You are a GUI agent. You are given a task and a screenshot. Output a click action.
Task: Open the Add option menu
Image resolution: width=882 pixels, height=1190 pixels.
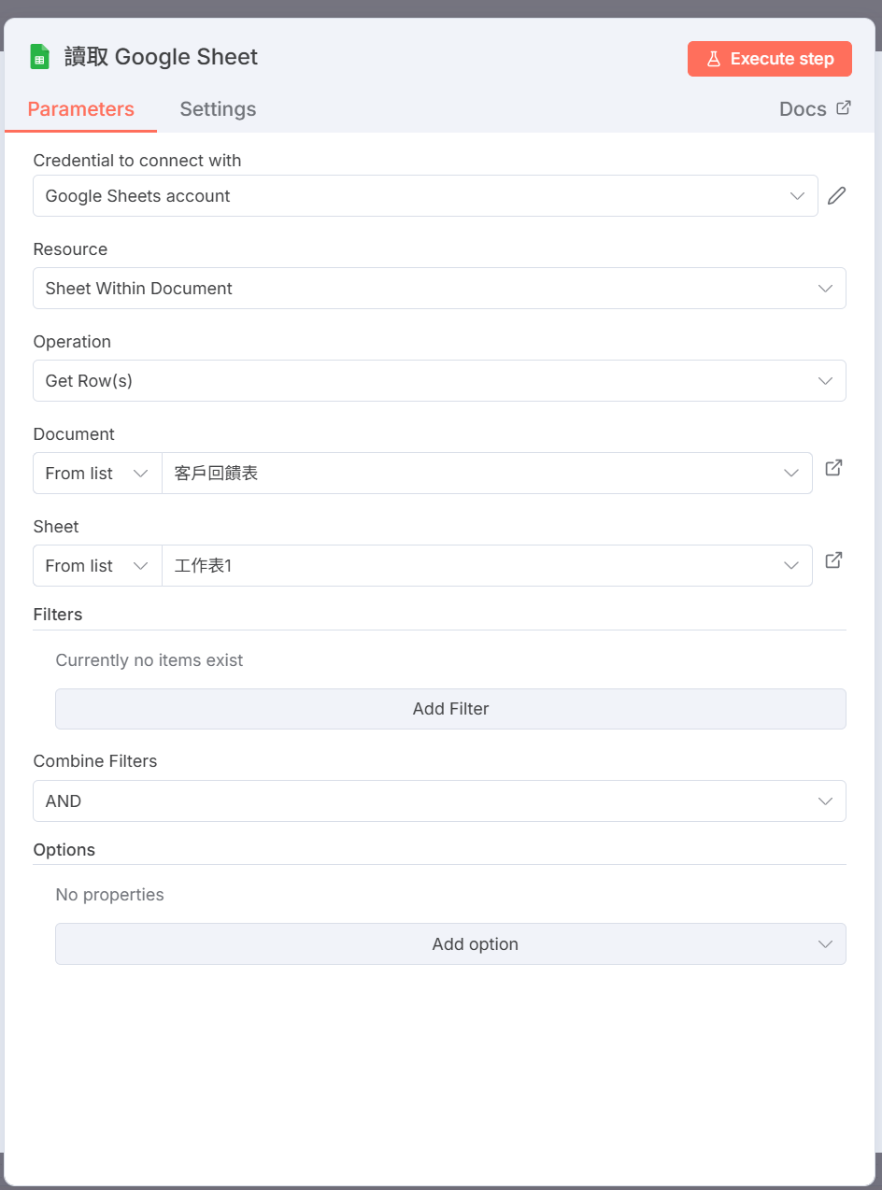(x=450, y=944)
